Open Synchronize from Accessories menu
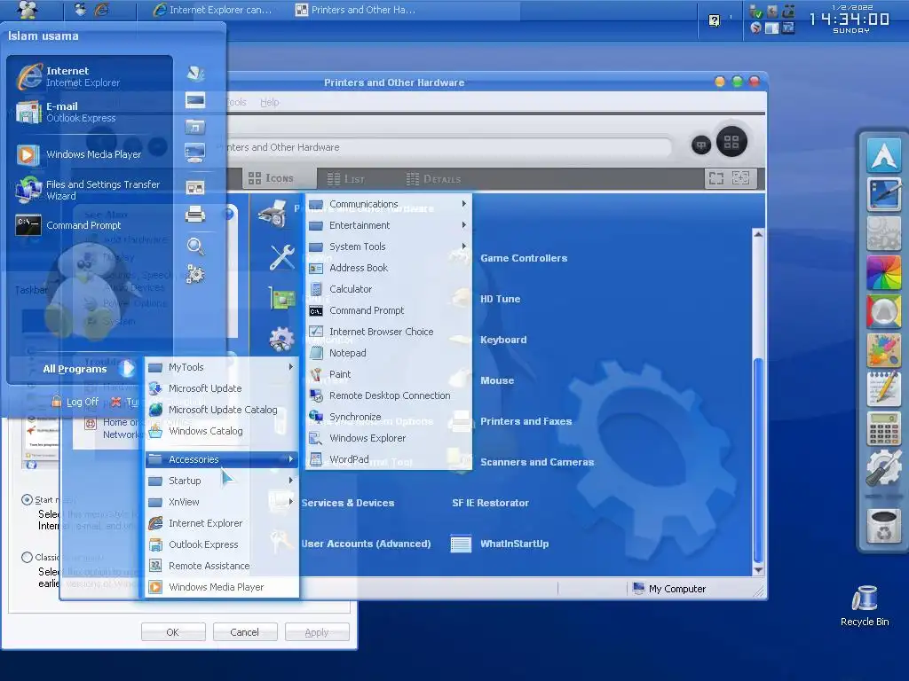This screenshot has height=681, width=909. click(389, 417)
